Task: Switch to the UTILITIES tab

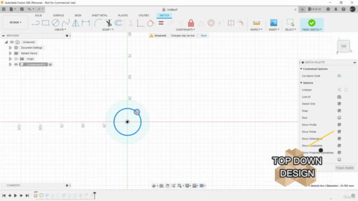Action: 144,15
